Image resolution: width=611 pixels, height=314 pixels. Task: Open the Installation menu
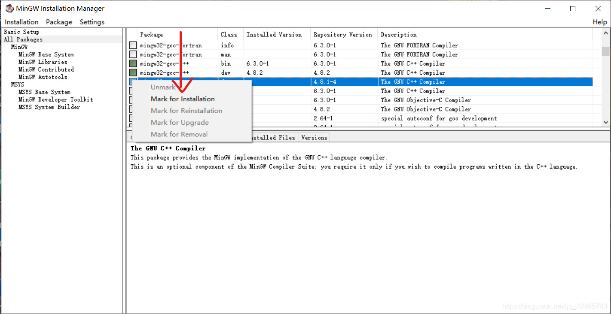pyautogui.click(x=21, y=22)
